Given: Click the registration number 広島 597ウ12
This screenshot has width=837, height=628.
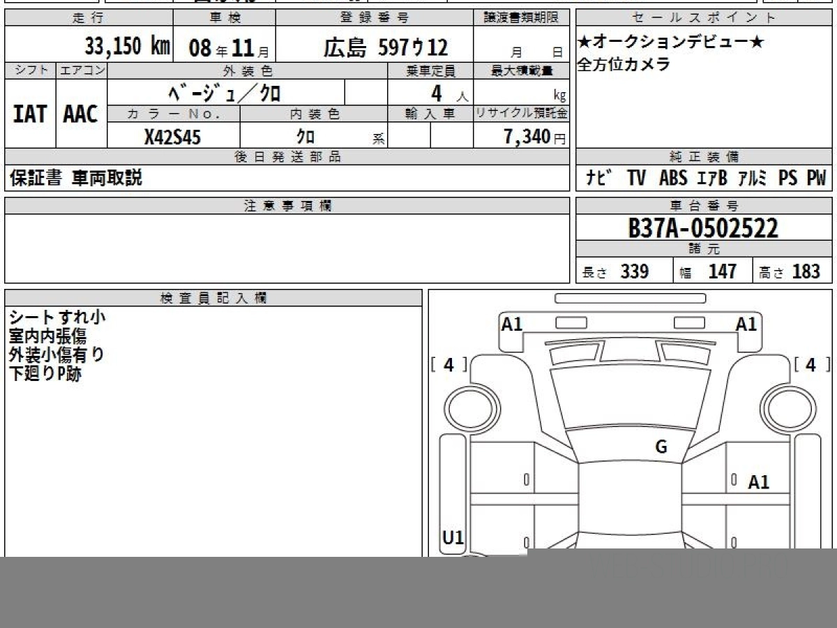Looking at the screenshot, I should pos(385,47).
